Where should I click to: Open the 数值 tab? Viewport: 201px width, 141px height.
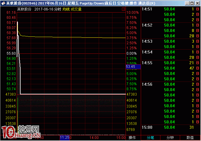click(190, 138)
